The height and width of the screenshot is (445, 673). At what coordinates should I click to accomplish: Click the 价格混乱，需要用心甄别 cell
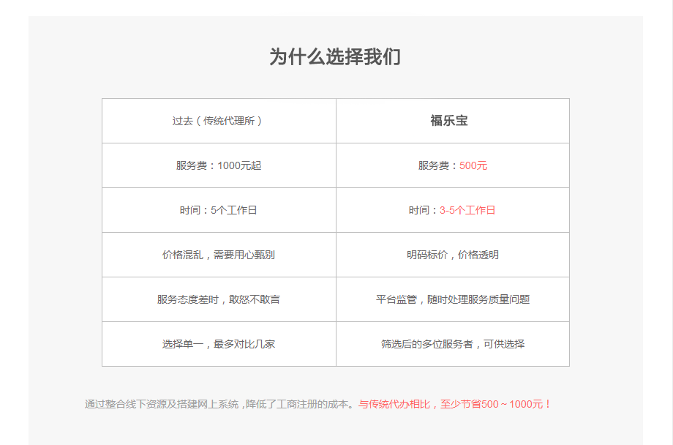pyautogui.click(x=219, y=255)
